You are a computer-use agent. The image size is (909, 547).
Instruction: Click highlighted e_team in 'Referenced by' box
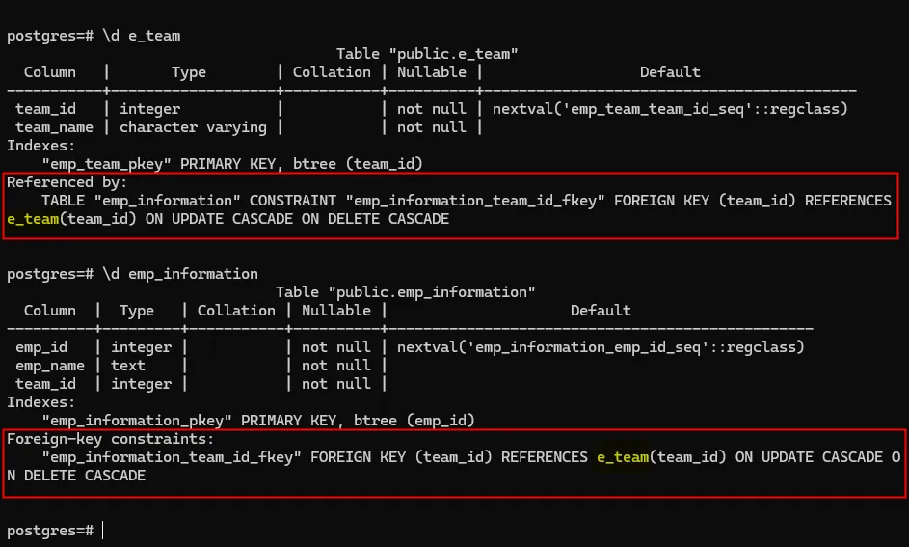click(32, 219)
